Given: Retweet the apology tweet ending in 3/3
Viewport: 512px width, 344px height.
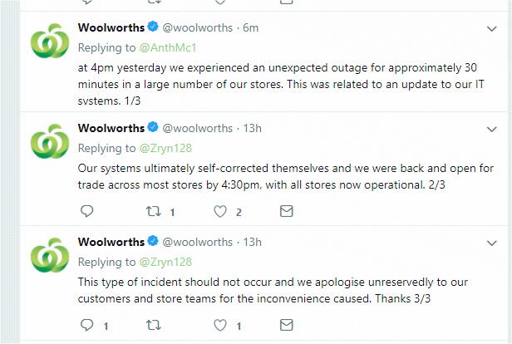Looking at the screenshot, I should 154,327.
